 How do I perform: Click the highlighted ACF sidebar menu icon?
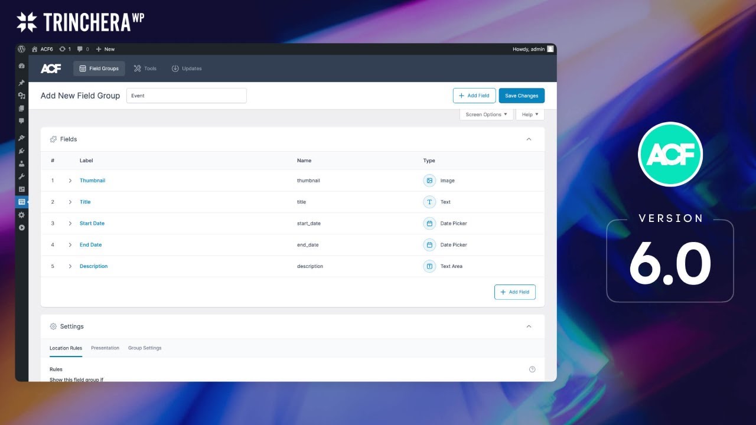22,202
